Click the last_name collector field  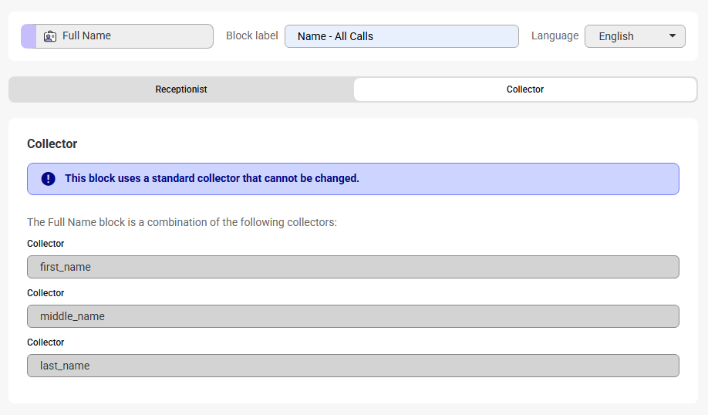[352, 366]
